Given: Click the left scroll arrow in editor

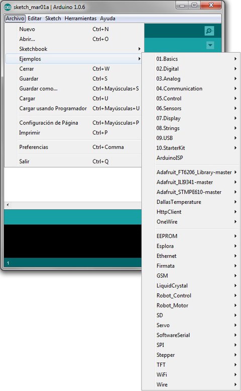Looking at the screenshot, I should coord(8,205).
